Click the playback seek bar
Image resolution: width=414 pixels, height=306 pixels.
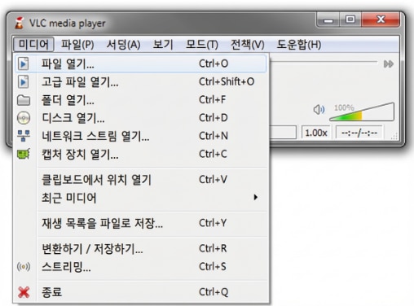pos(324,62)
